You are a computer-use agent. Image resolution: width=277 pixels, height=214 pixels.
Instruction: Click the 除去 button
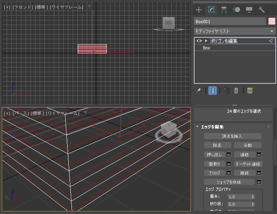click(x=217, y=145)
